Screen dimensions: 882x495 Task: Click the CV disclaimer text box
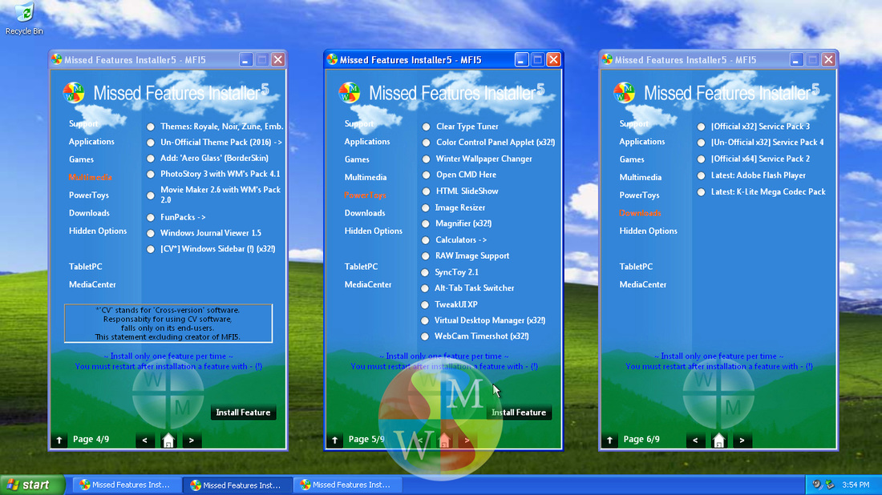click(168, 323)
